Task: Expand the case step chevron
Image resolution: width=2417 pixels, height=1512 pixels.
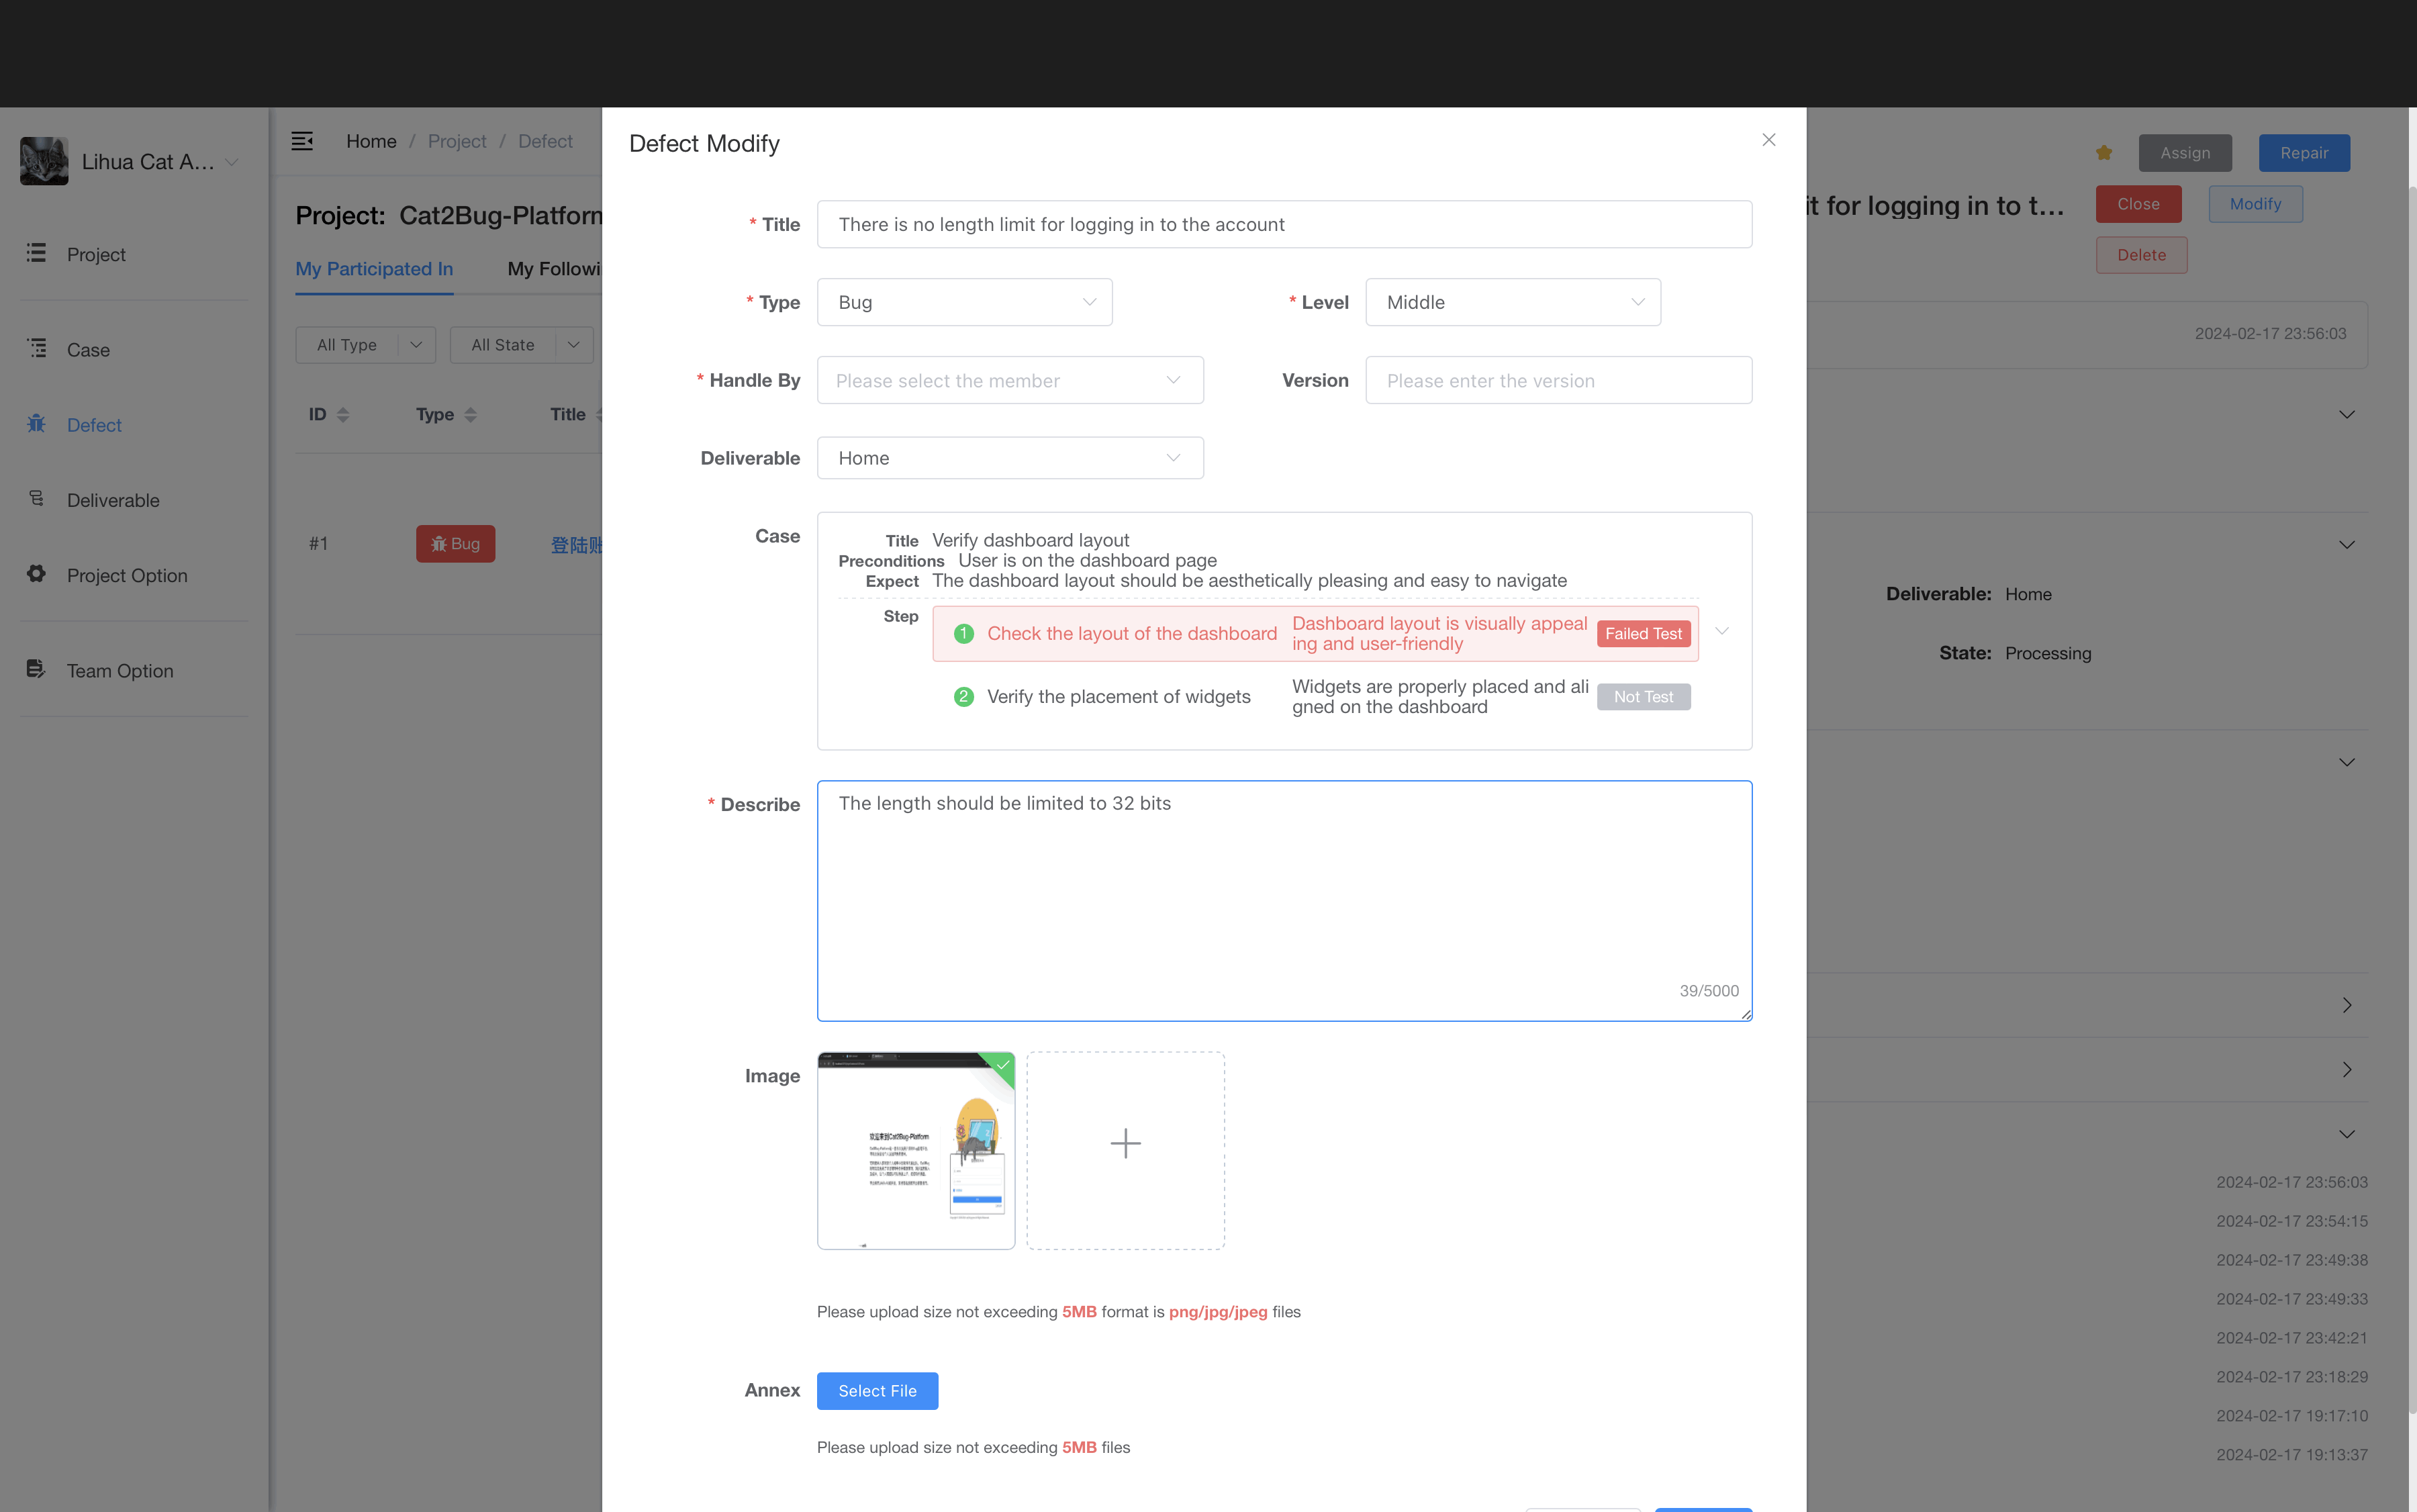Action: (1721, 632)
